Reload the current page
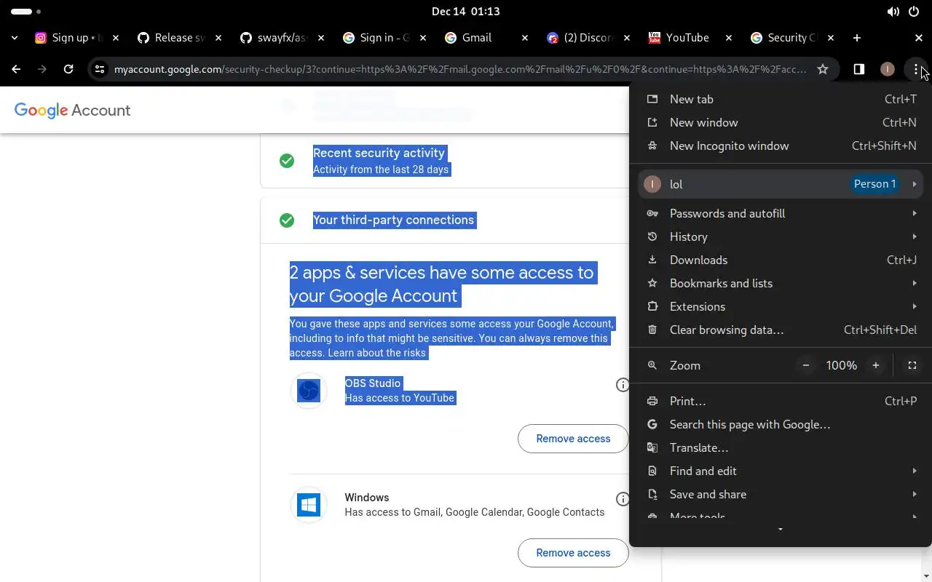The width and height of the screenshot is (932, 582). 68,69
